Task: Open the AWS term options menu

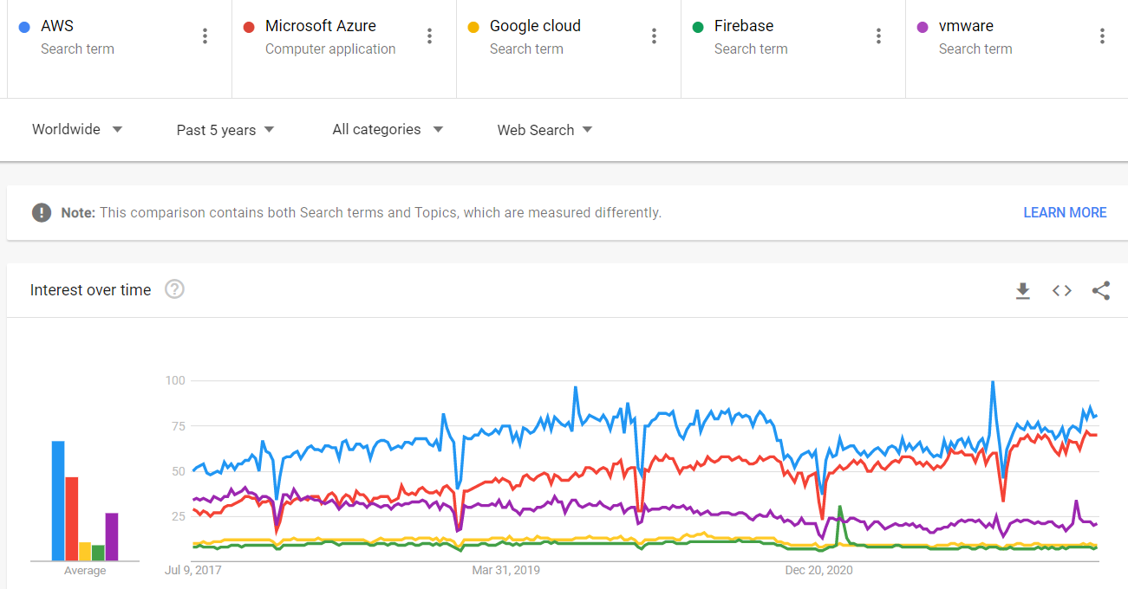Action: coord(205,36)
